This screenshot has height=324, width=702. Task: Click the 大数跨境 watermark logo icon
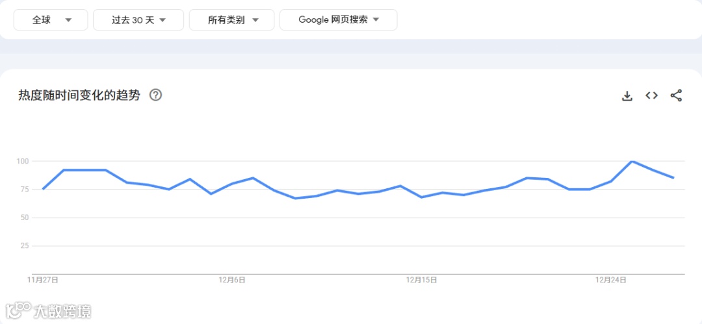18,310
